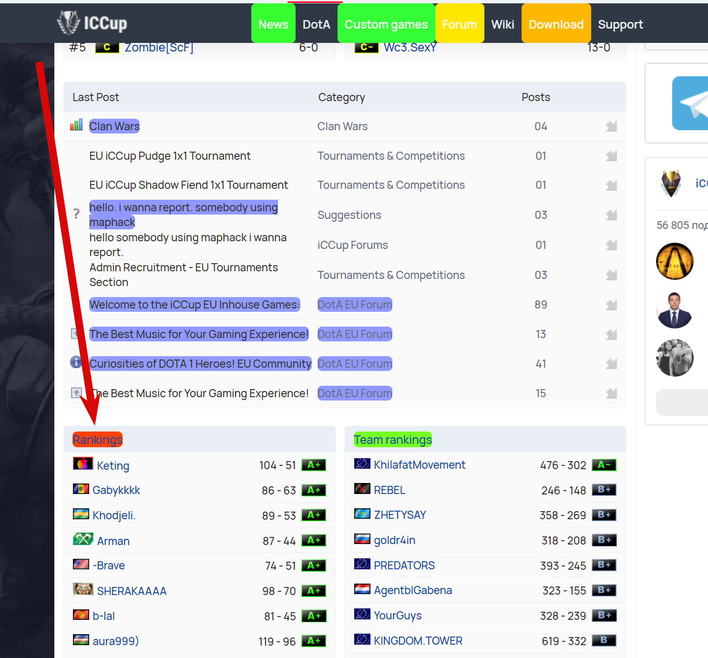Open the News menu item

click(273, 24)
